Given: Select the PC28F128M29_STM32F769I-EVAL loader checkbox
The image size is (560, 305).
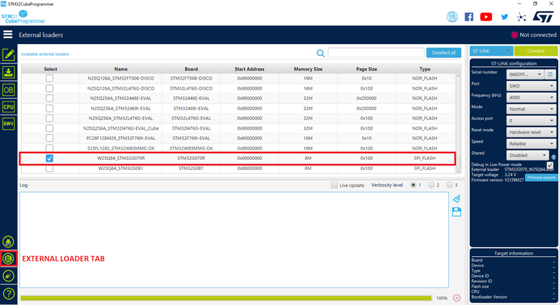Looking at the screenshot, I should (x=49, y=138).
